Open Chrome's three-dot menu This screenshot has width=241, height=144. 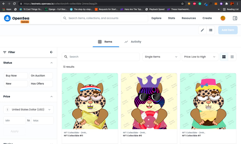coord(237,4)
